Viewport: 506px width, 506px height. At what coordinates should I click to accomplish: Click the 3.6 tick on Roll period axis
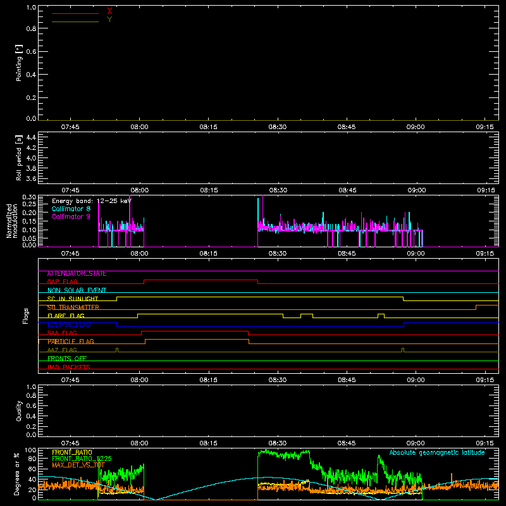point(31,179)
